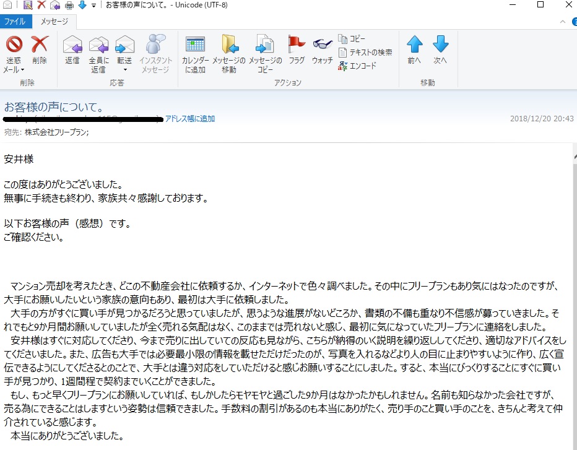Go to next message with 次へ
Viewport: 577px width, 450px height.
(x=440, y=50)
